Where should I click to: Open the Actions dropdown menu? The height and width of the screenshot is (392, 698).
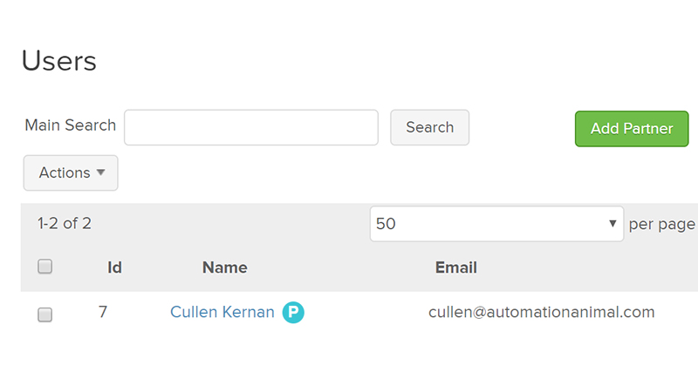[71, 172]
